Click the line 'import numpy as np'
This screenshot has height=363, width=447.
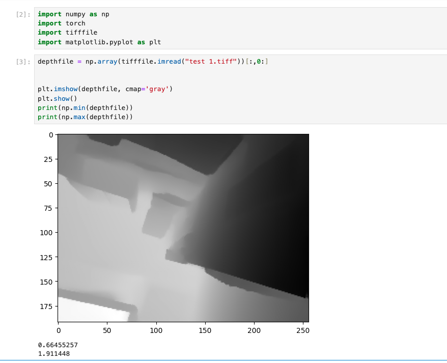(x=73, y=14)
